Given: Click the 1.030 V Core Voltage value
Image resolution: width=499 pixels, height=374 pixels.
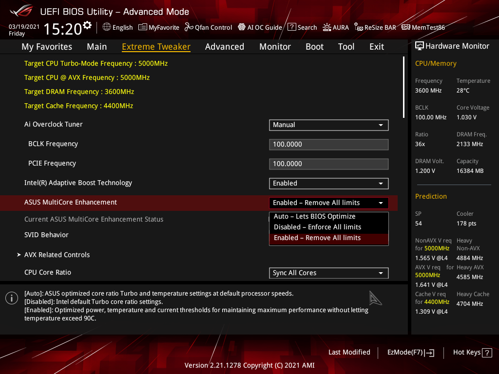Looking at the screenshot, I should pos(466,117).
